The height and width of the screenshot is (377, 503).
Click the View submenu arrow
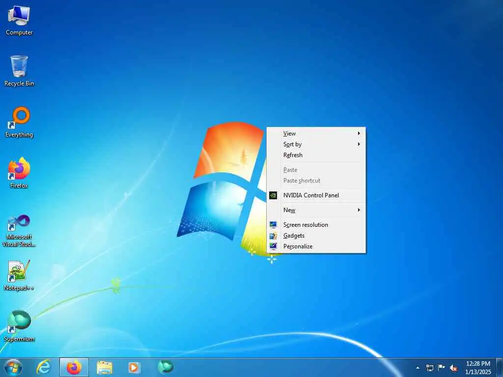(359, 134)
